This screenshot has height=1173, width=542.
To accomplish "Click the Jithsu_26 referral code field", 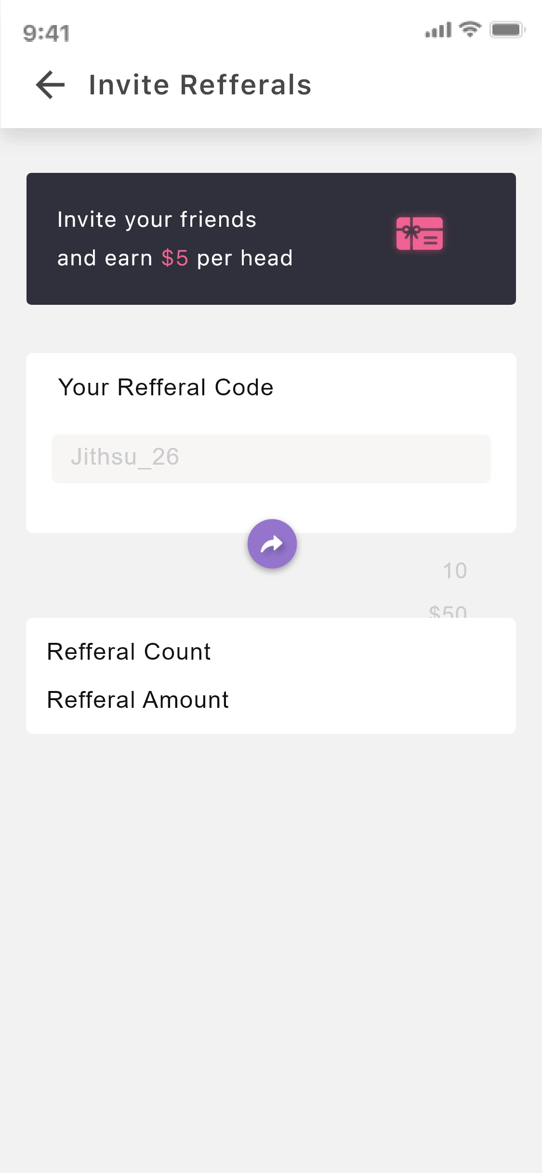I will [x=271, y=458].
